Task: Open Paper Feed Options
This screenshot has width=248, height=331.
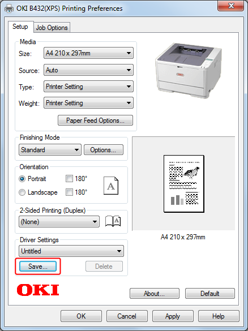Action: tap(95, 121)
